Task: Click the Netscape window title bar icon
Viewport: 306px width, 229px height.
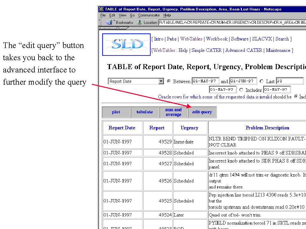Action: coord(101,9)
